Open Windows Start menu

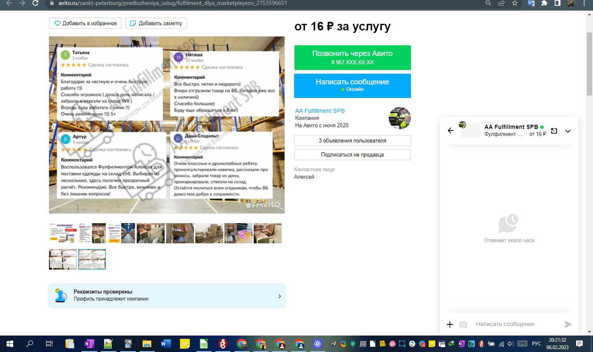point(10,343)
